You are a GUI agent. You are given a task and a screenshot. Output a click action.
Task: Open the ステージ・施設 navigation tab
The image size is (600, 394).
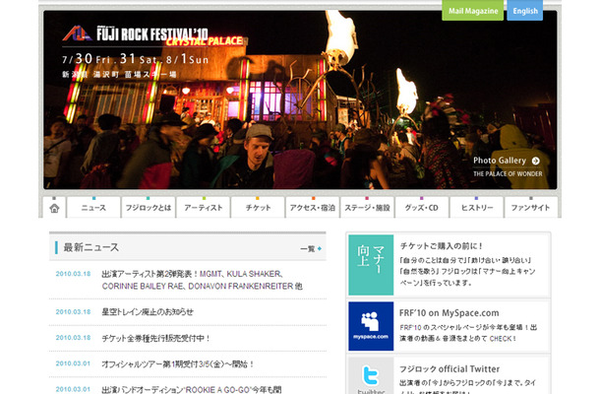367,208
